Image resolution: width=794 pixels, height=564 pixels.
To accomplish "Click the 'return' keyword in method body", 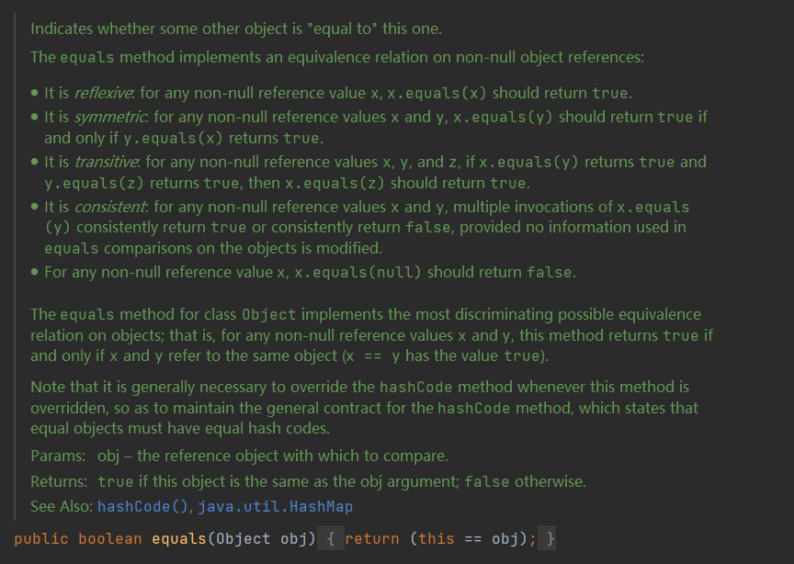I will tap(373, 538).
